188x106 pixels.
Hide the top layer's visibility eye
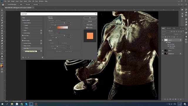click(x=162, y=40)
